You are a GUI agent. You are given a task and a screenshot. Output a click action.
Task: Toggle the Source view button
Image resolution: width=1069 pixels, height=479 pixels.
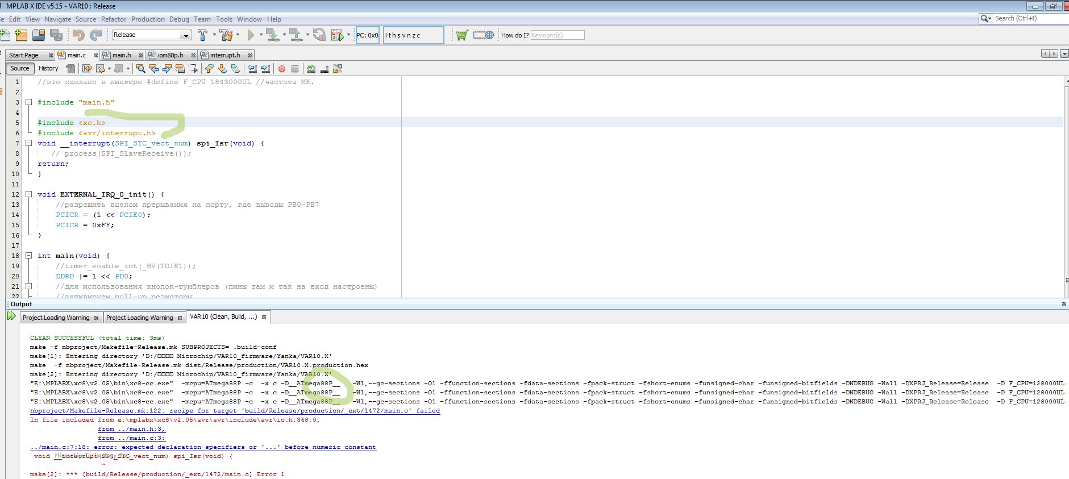tap(20, 68)
